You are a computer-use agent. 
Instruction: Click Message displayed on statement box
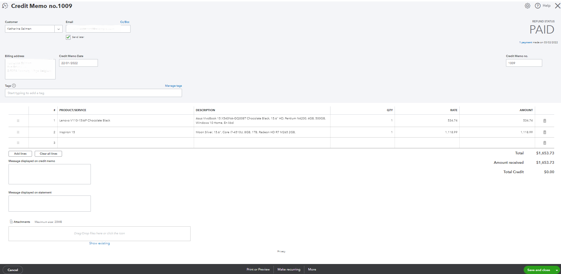(x=50, y=204)
